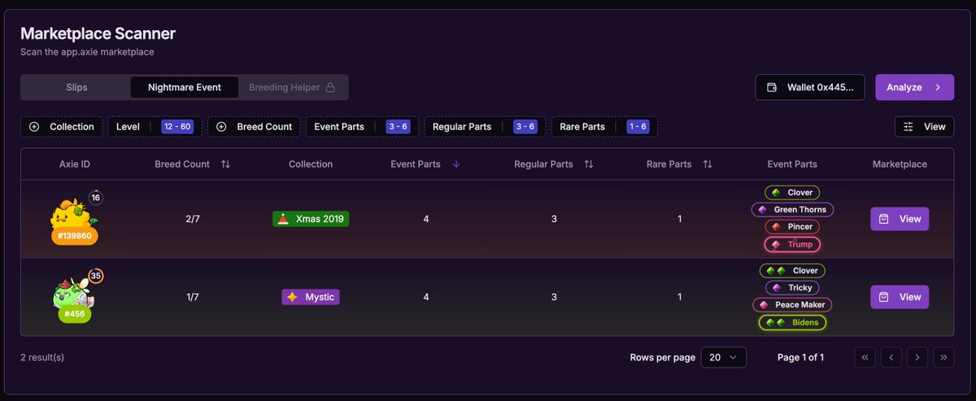Click the Trump part chip
This screenshot has width=976, height=401.
point(792,244)
